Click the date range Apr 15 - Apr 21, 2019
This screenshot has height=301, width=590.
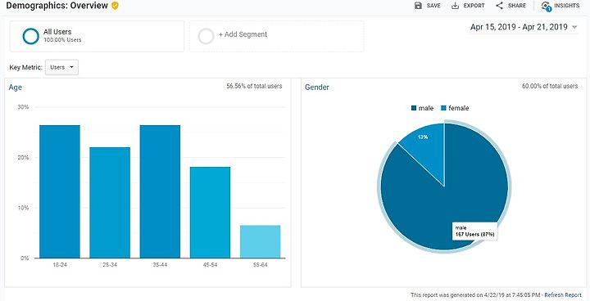point(519,27)
